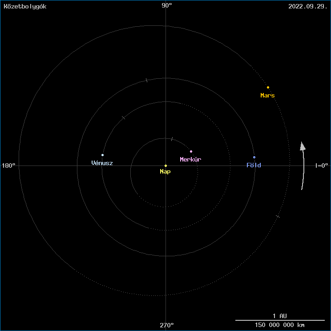The image size is (331, 331).
Task: Click the 270° angle marker
Action: tap(166, 325)
